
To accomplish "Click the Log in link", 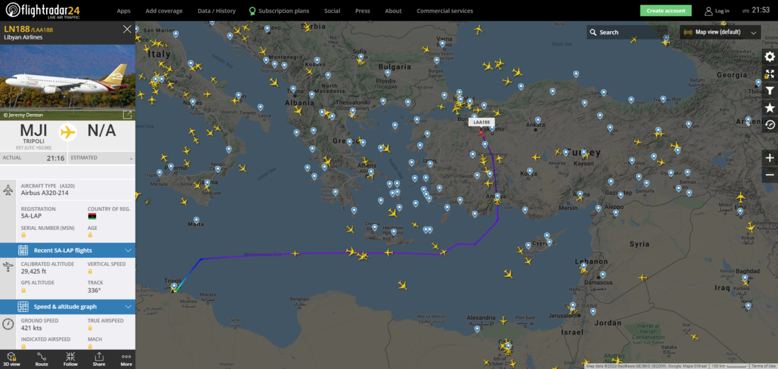I will (722, 11).
